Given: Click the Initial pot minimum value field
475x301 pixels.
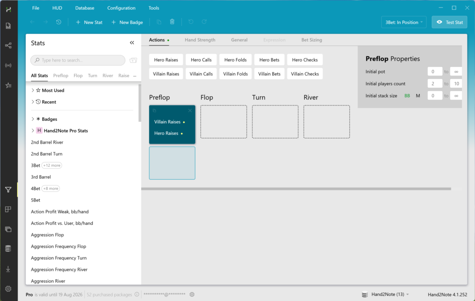Looking at the screenshot, I should (435, 72).
